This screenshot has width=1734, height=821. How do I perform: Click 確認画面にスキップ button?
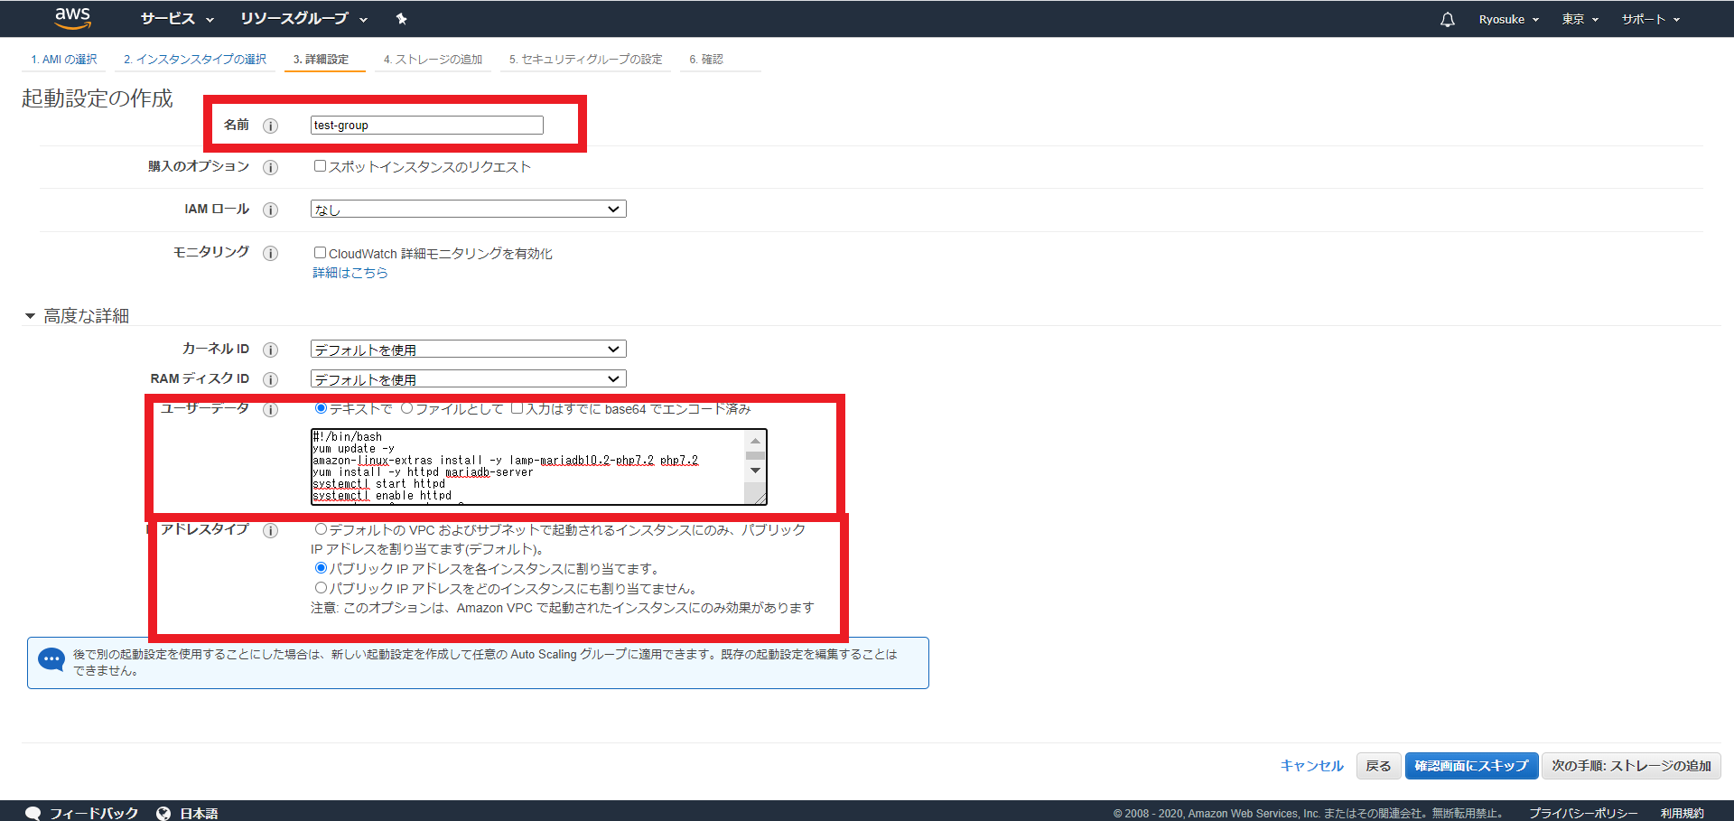[x=1471, y=766]
